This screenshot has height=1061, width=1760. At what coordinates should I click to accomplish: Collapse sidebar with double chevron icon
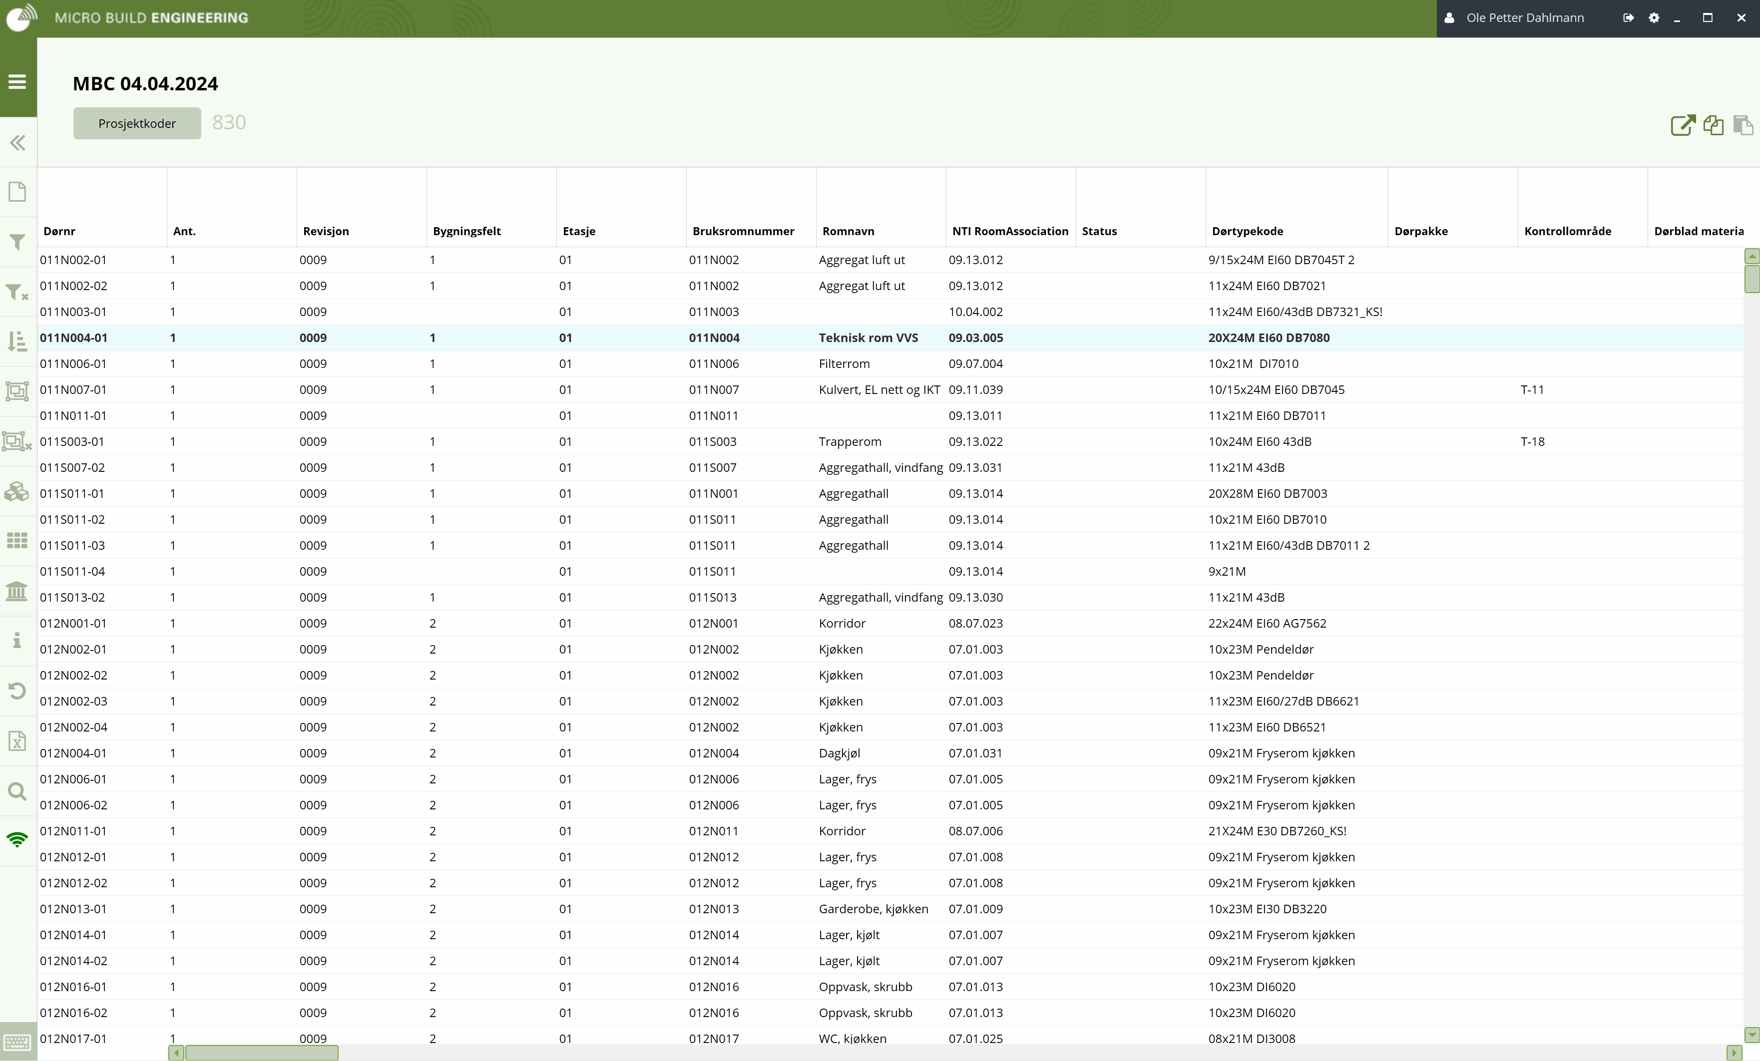[x=18, y=143]
